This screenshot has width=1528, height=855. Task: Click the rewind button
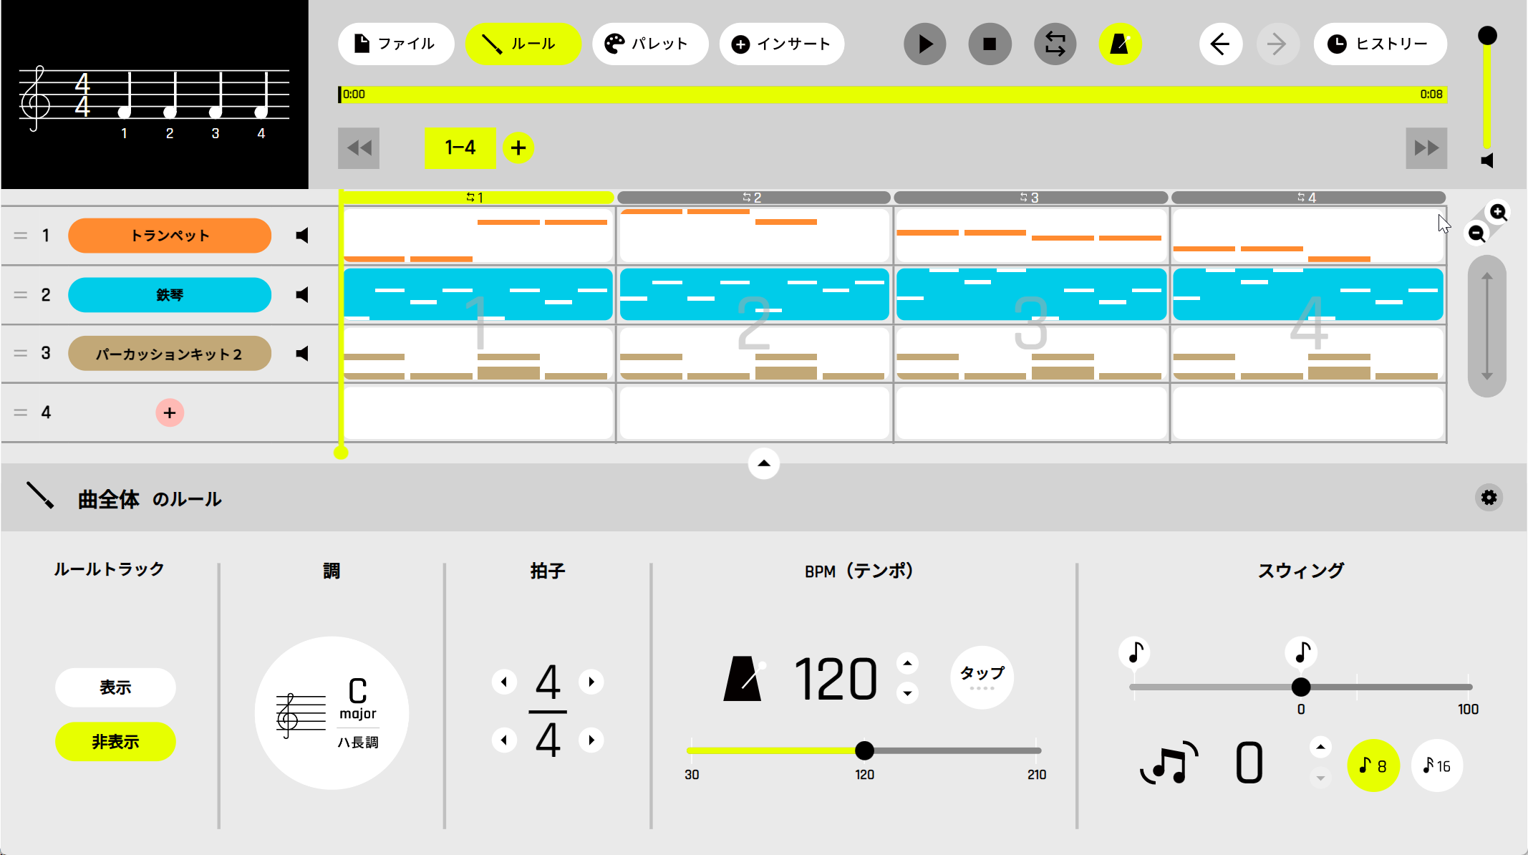pos(359,148)
